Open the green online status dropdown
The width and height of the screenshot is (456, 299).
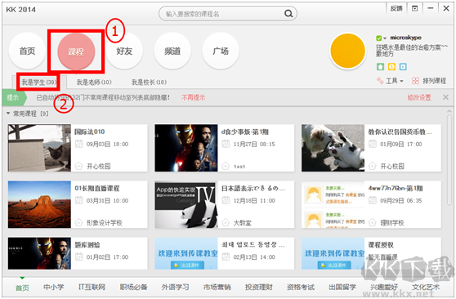(381, 38)
